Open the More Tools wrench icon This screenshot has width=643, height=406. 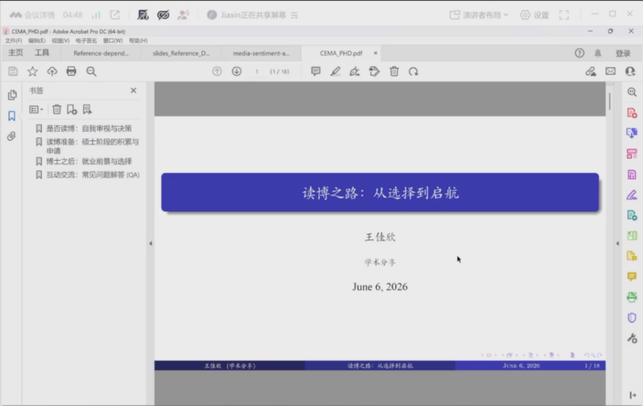pyautogui.click(x=632, y=338)
